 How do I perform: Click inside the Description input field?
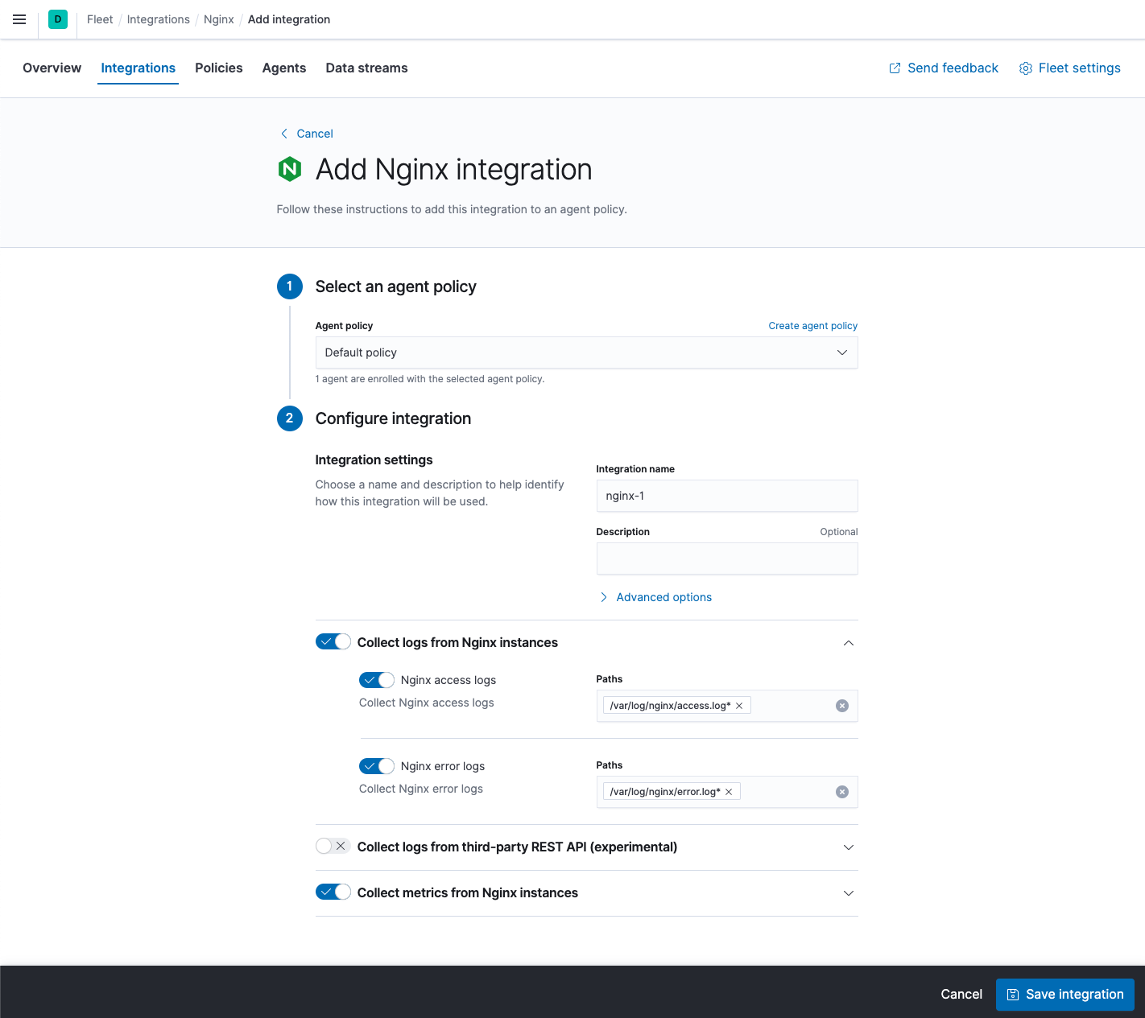726,558
